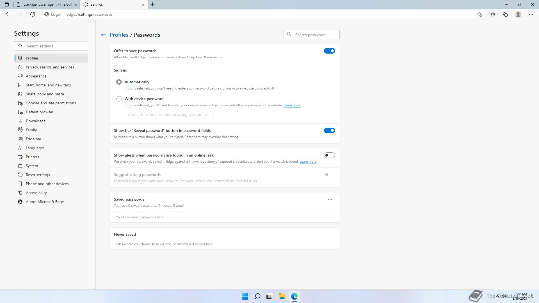Click the browser refresh button
Screen dimensions: 539x303
[33, 14]
